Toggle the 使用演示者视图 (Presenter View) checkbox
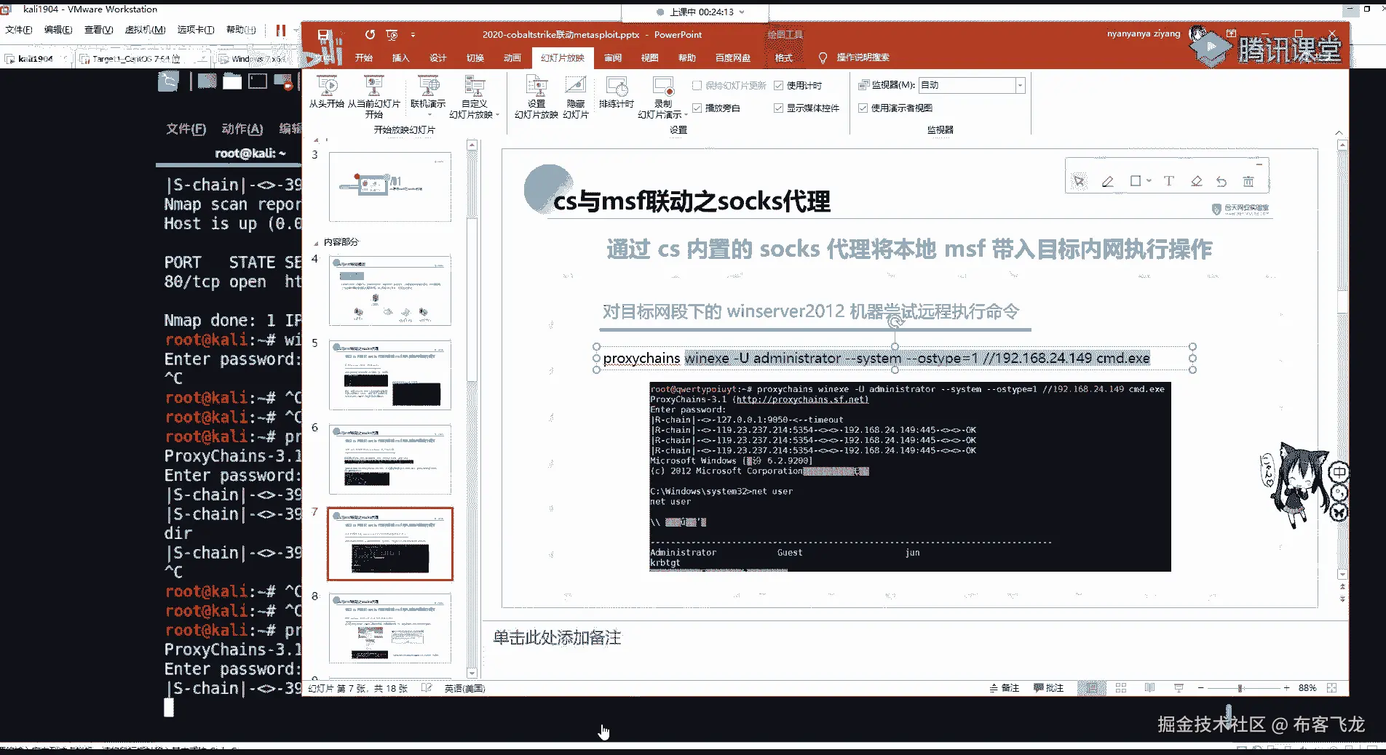This screenshot has width=1386, height=755. (863, 108)
